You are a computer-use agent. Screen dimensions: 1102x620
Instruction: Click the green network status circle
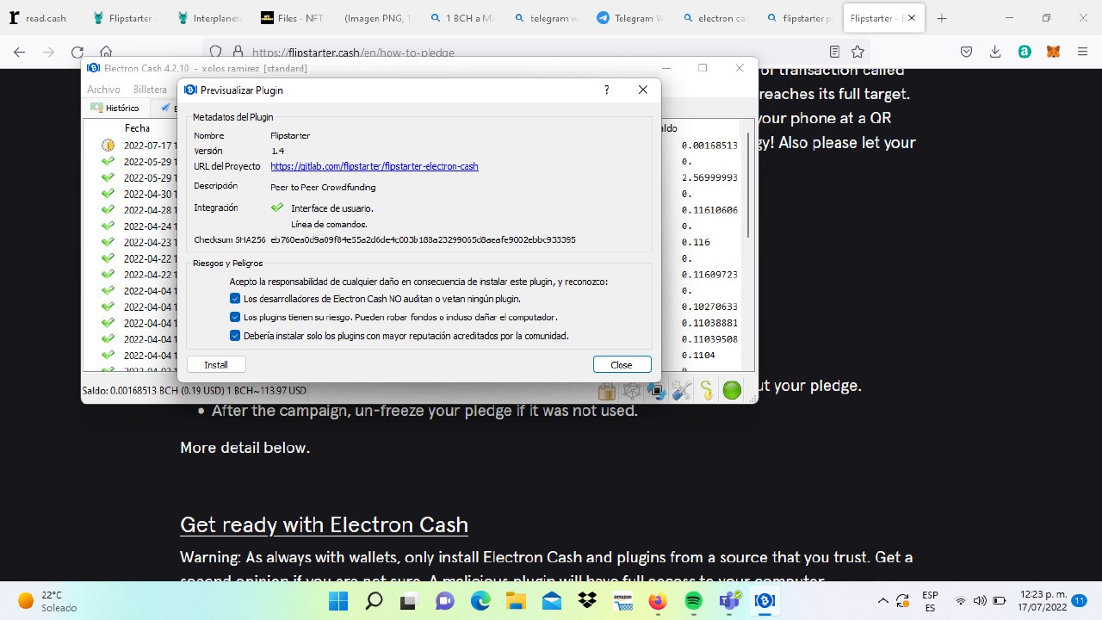(x=732, y=391)
